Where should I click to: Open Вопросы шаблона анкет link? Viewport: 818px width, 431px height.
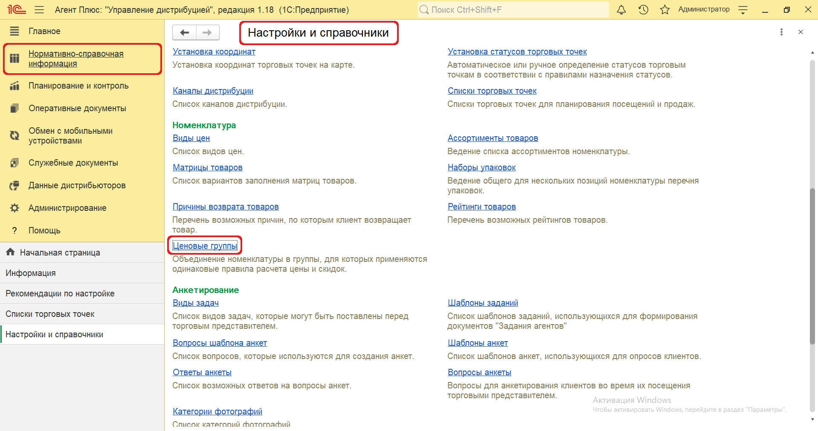[220, 343]
